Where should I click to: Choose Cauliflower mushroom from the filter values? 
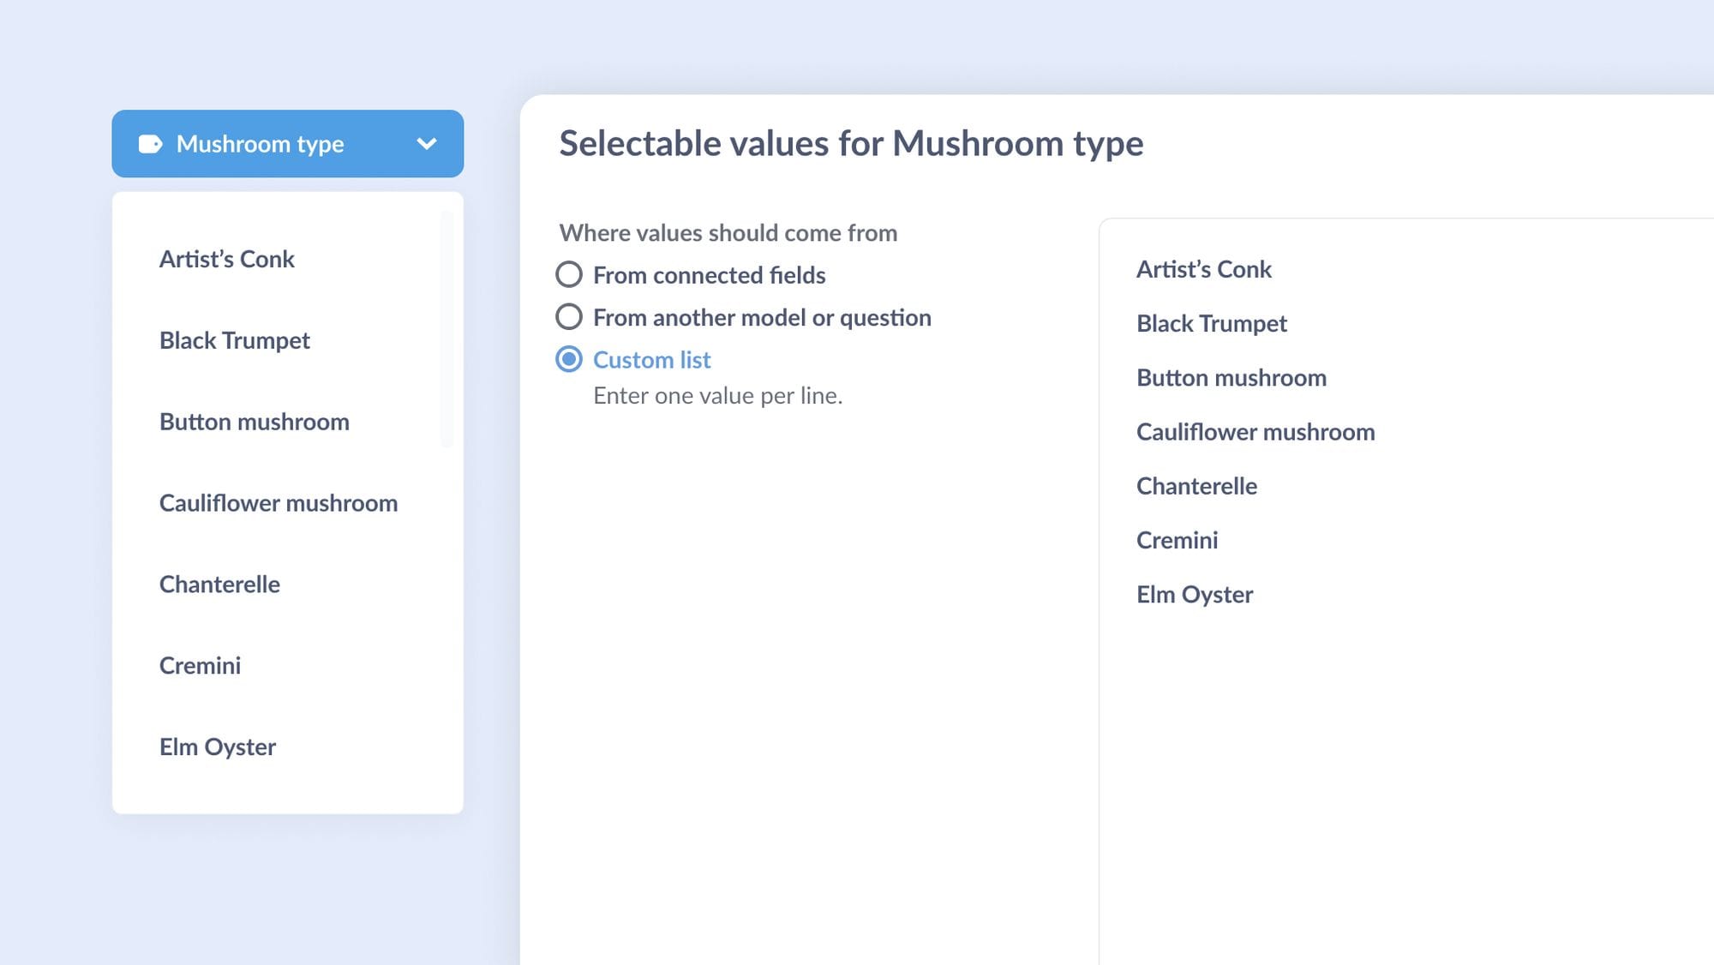(279, 503)
